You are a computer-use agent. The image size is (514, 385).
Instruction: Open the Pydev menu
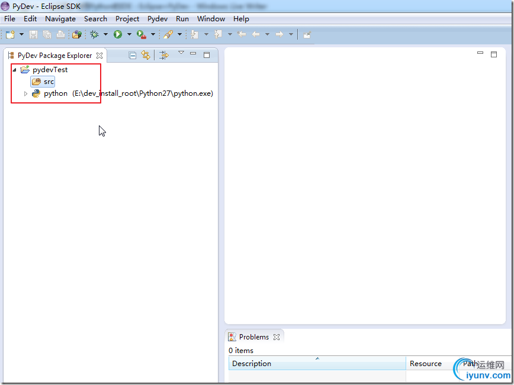click(x=158, y=19)
